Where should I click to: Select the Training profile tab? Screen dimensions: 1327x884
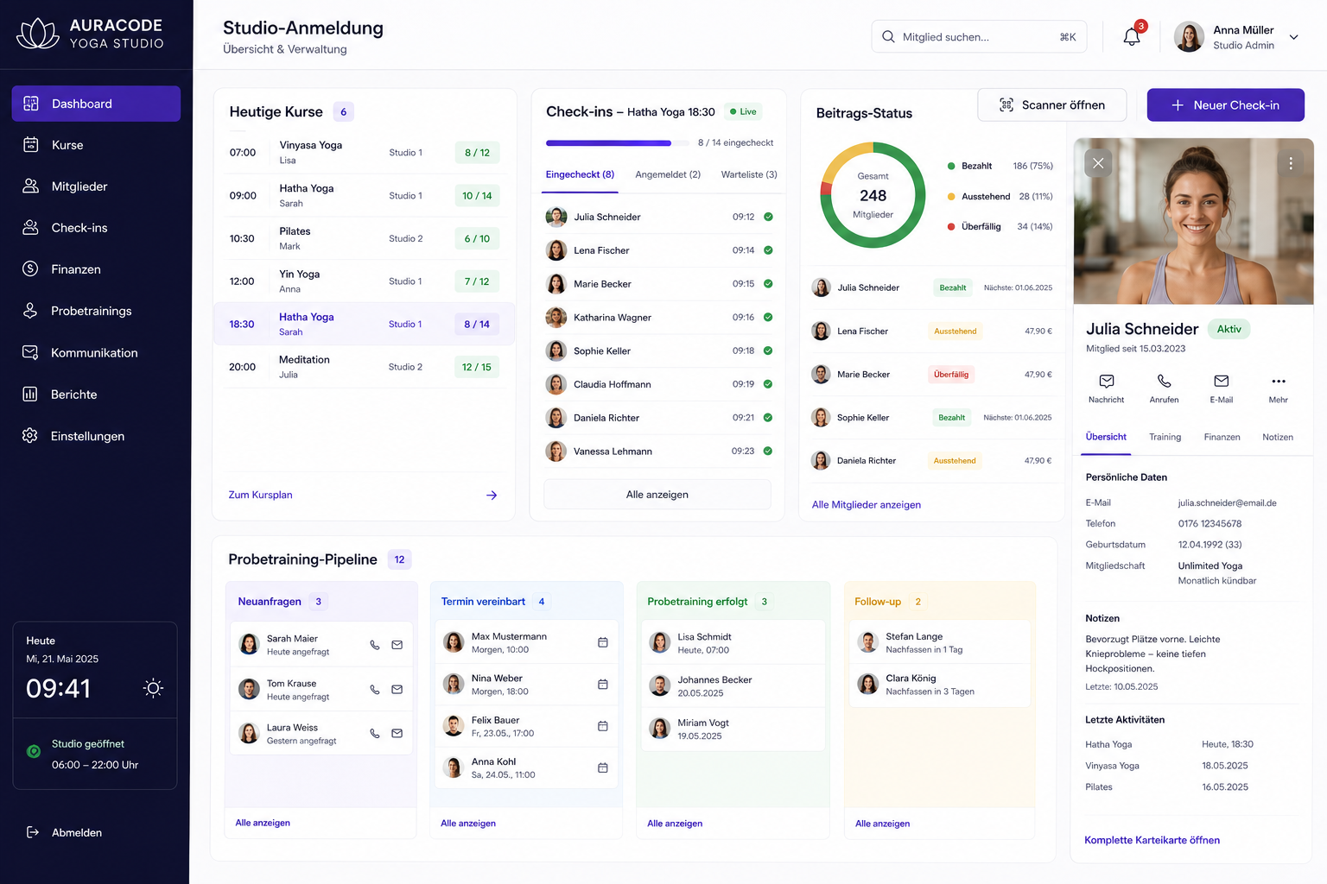pos(1165,437)
